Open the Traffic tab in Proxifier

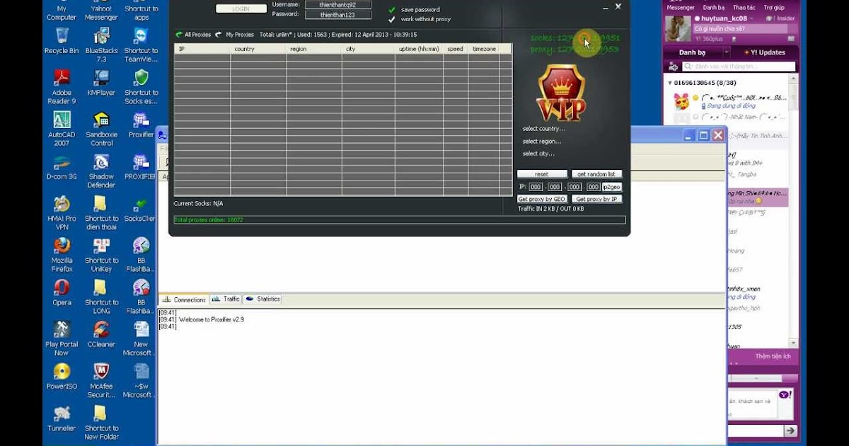point(226,299)
